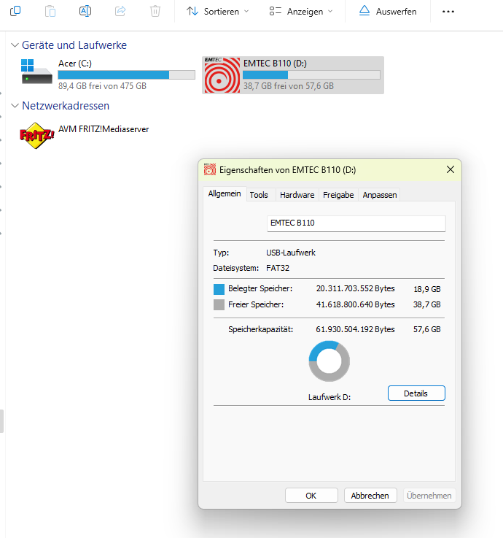Image resolution: width=503 pixels, height=538 pixels.
Task: Click the Übernehmen button
Action: tap(429, 496)
